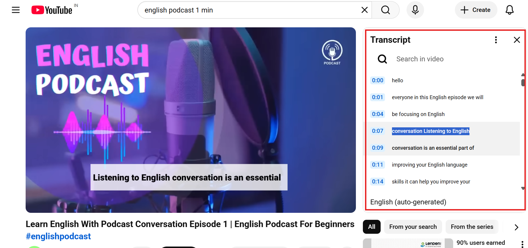
Task: Select line 'everyone in this English episode we will'
Action: (x=437, y=97)
